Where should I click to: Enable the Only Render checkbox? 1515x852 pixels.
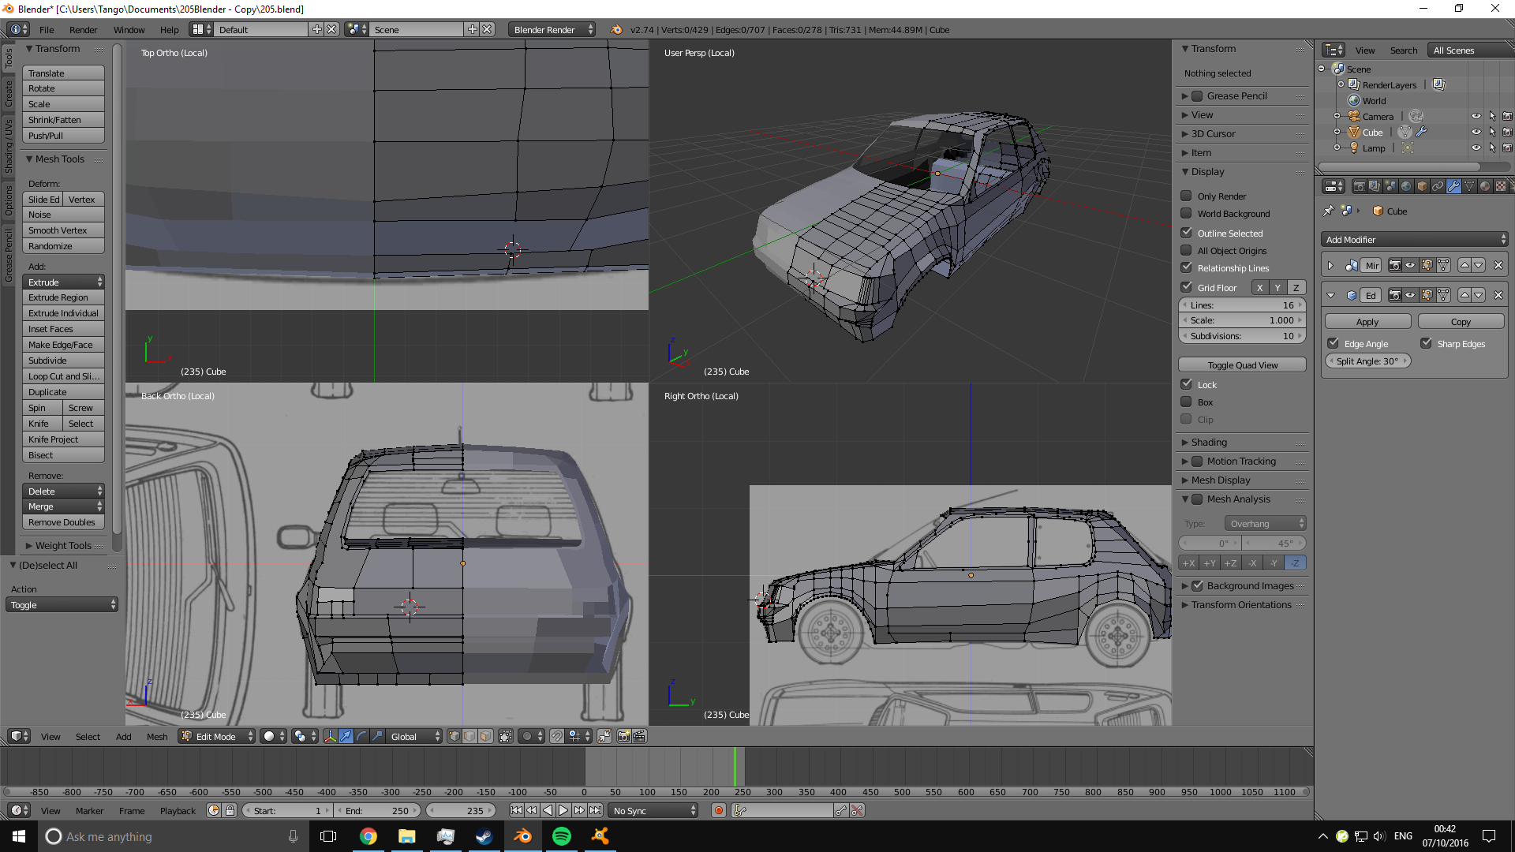[x=1186, y=196]
